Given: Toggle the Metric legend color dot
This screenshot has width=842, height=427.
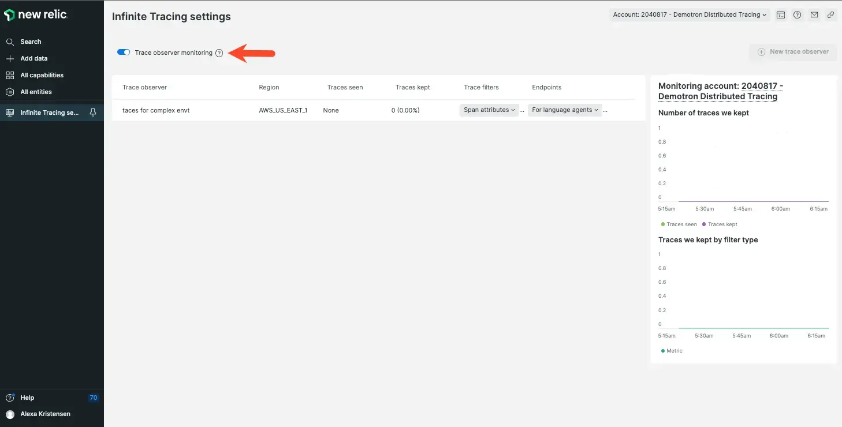Looking at the screenshot, I should pyautogui.click(x=662, y=351).
